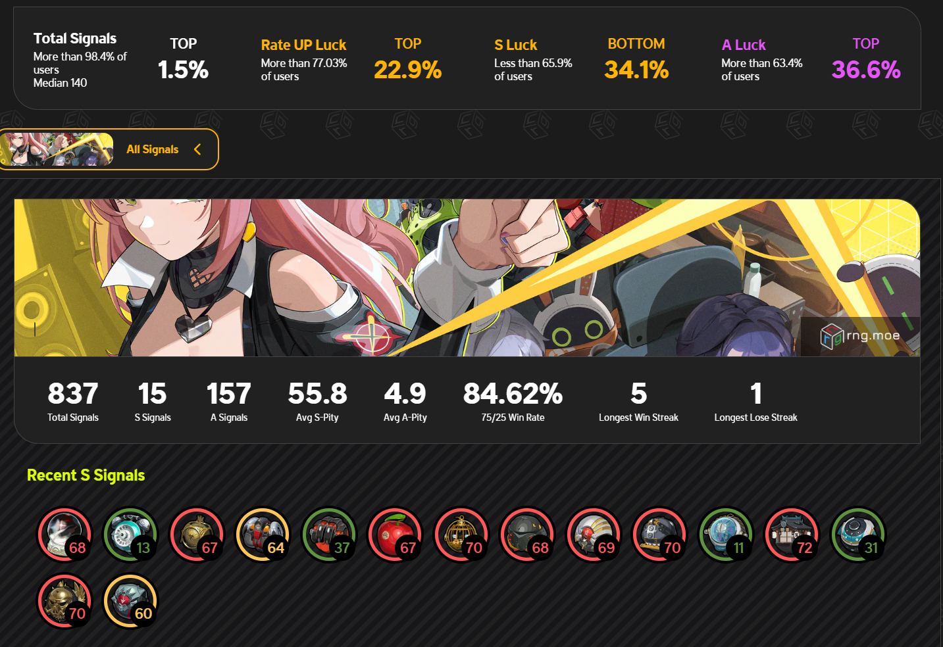Select the golden skull helmet engine with pity 70
This screenshot has width=943, height=647.
pyautogui.click(x=64, y=600)
